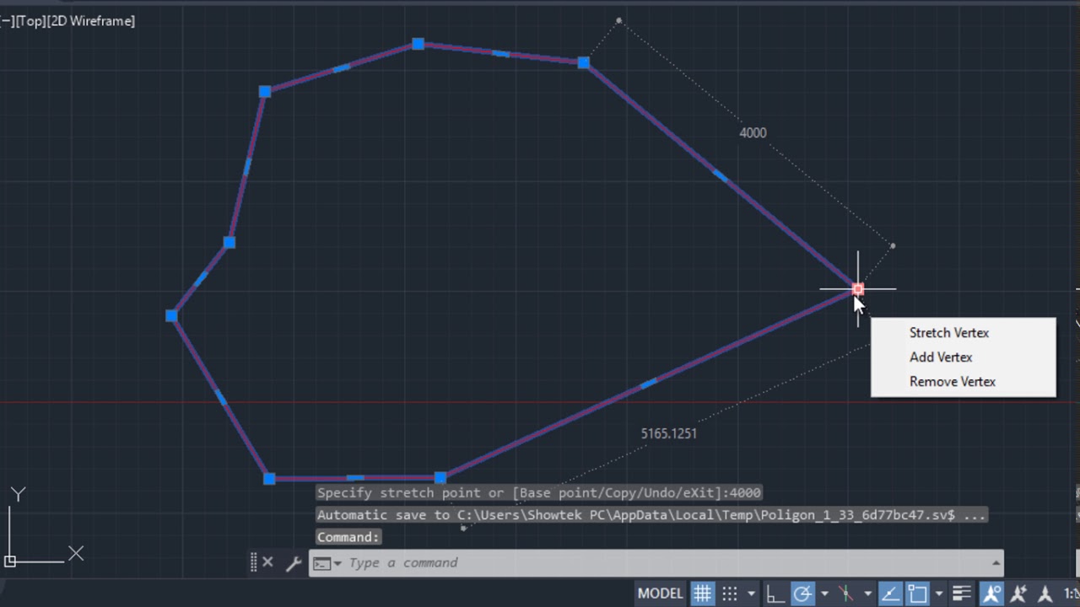The image size is (1080, 607).
Task: Expand command history with up arrow
Action: [x=996, y=562]
